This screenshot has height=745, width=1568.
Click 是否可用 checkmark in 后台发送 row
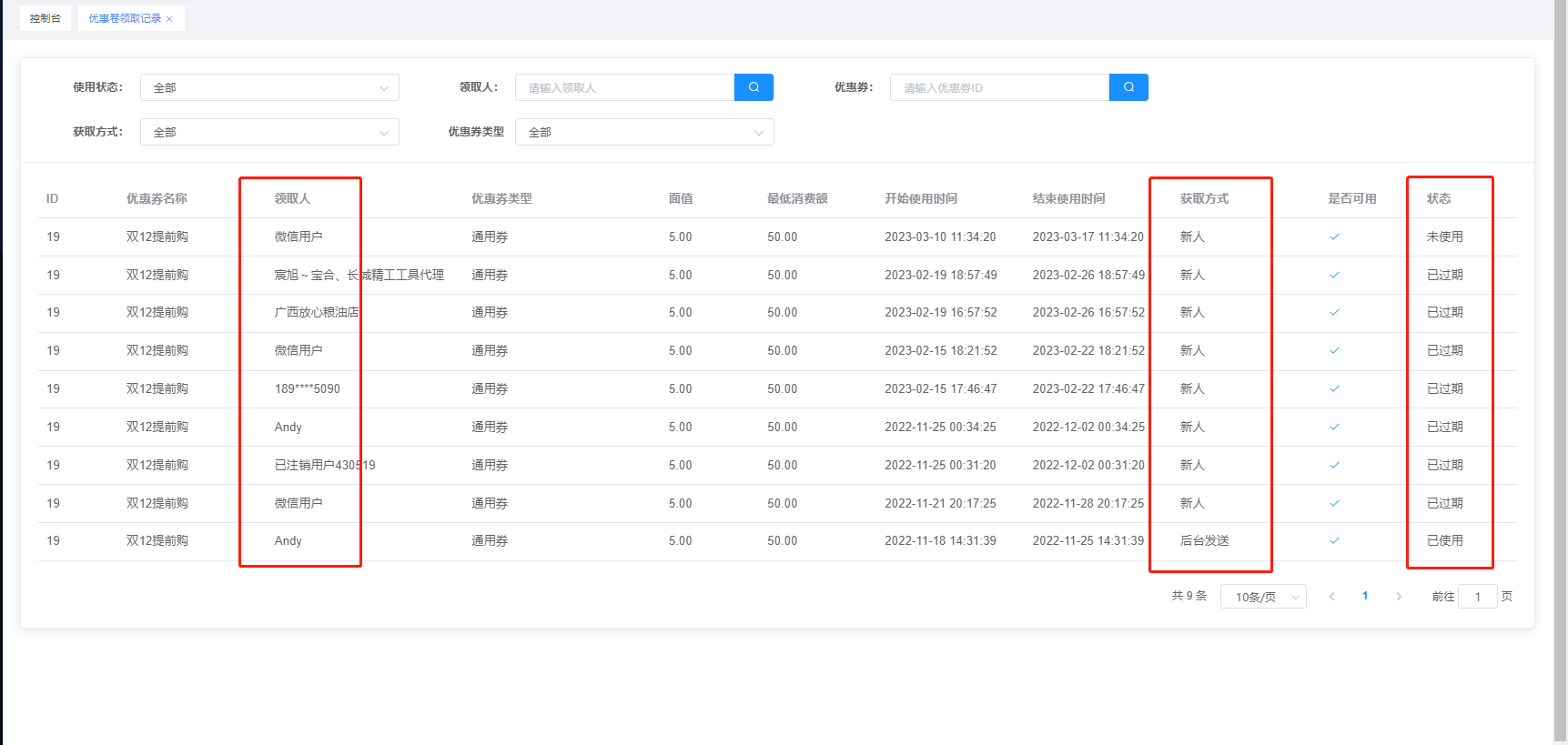(1334, 541)
